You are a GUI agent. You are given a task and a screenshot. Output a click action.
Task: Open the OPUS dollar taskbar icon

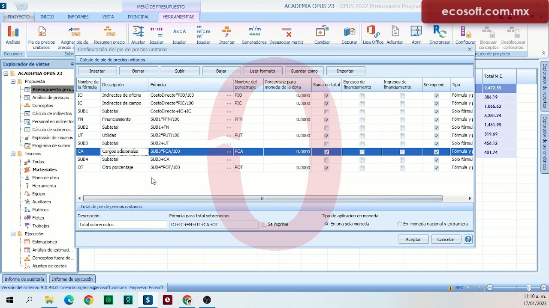(x=148, y=300)
